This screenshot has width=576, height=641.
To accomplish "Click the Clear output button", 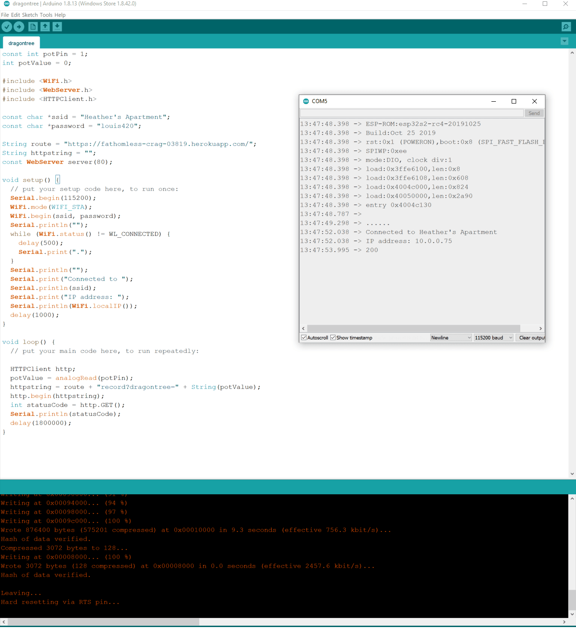I will (531, 338).
